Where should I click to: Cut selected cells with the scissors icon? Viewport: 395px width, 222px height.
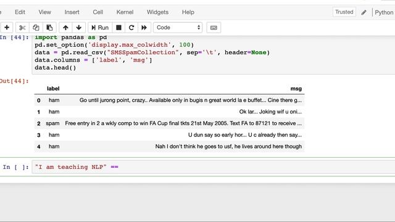(x=22, y=27)
